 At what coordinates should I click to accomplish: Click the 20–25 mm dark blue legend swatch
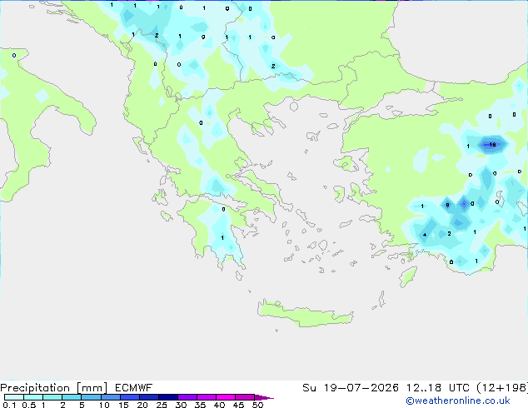(x=149, y=397)
